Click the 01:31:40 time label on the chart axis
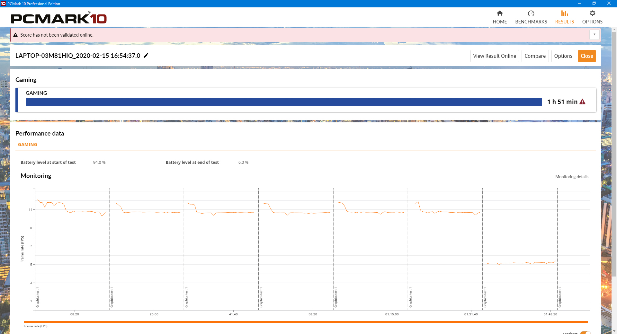617x334 pixels. click(x=471, y=314)
